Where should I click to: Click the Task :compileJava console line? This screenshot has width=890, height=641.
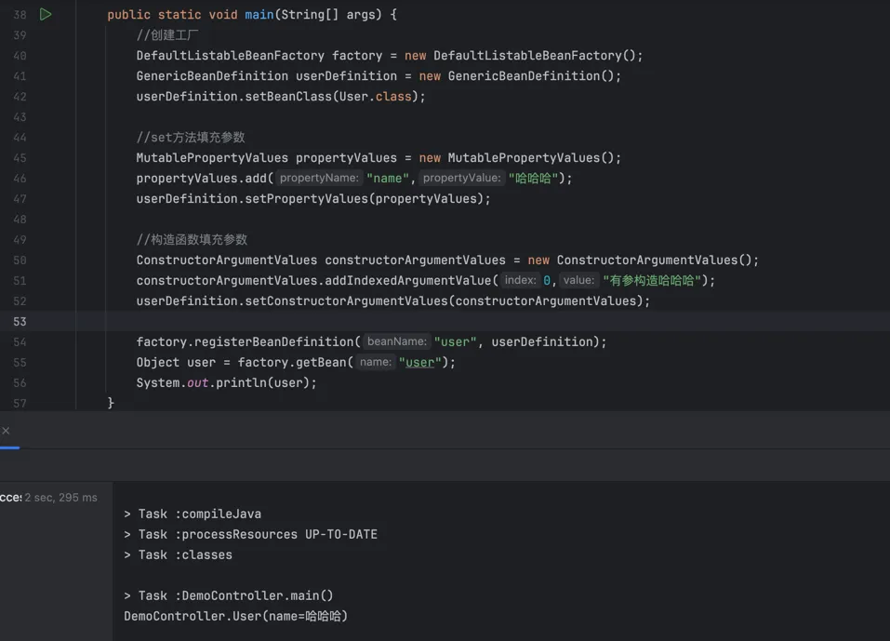193,514
